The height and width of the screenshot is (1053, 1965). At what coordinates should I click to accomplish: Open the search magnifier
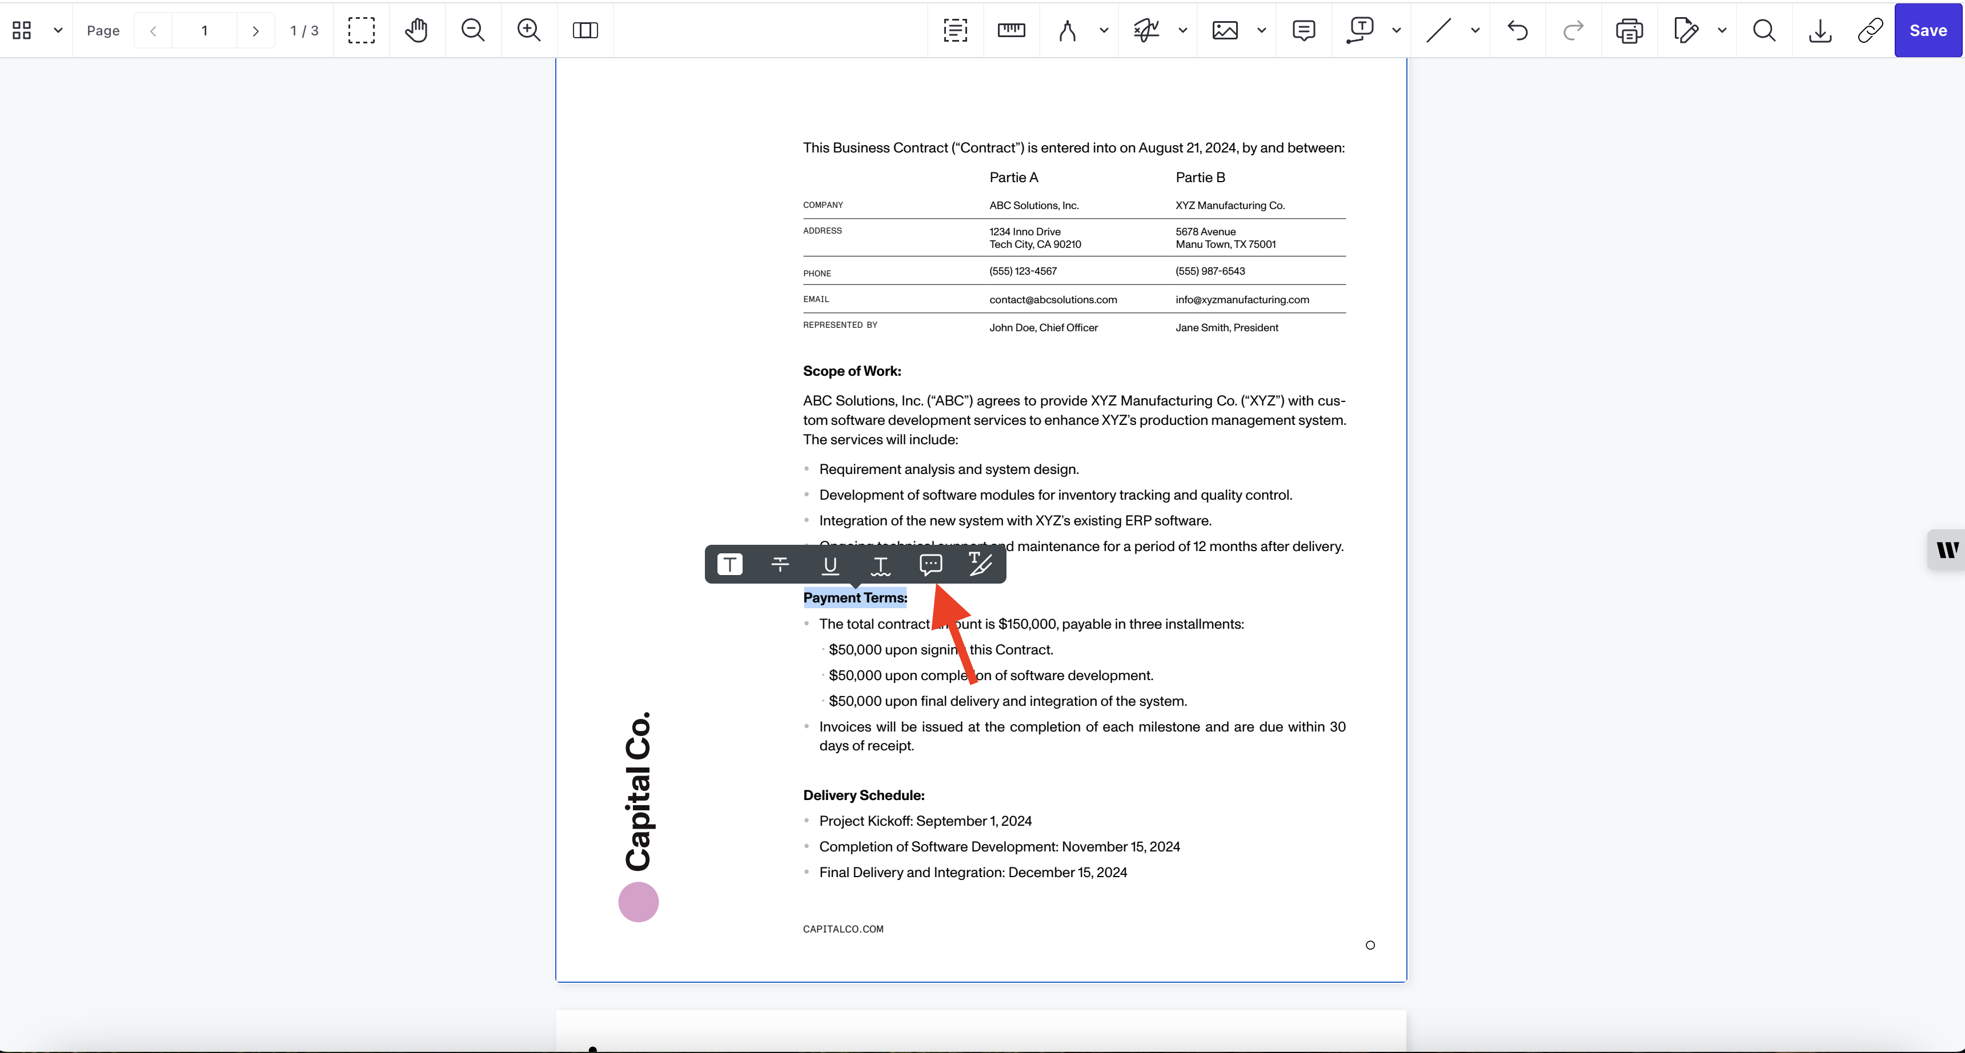coord(1765,30)
